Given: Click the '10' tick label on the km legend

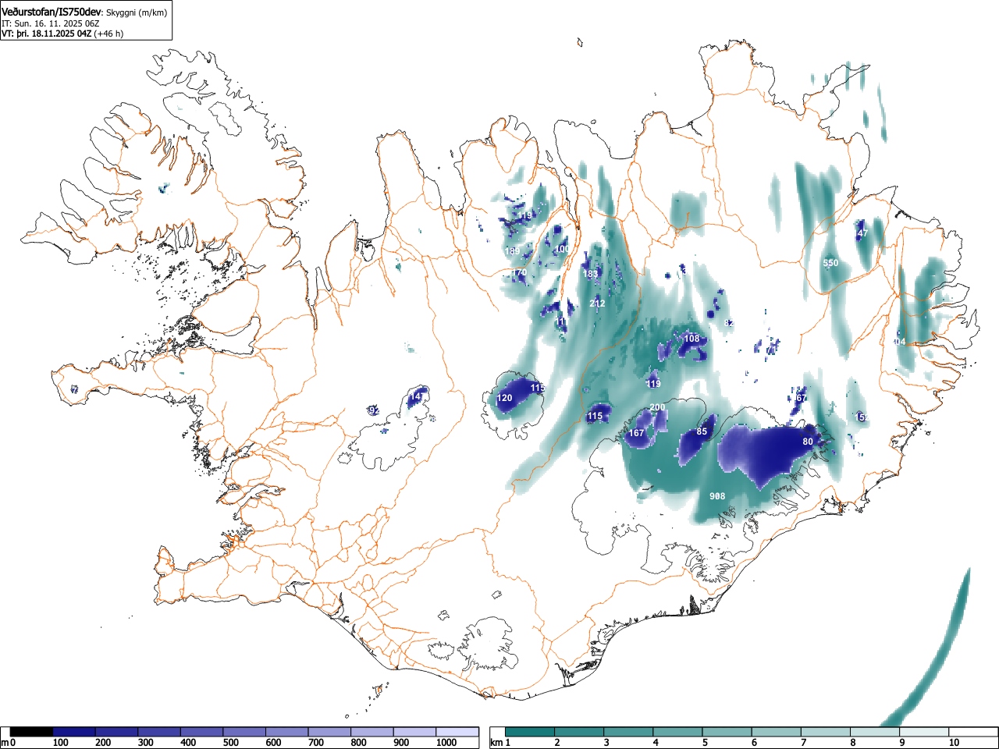Looking at the screenshot, I should (x=953, y=743).
